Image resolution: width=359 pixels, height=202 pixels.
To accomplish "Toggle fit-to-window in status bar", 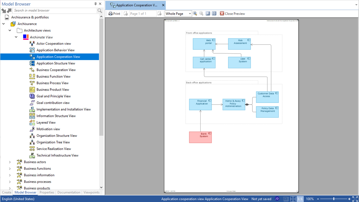I will pyautogui.click(x=293, y=199).
